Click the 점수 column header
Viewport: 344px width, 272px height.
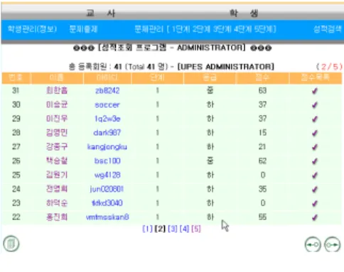[262, 77]
